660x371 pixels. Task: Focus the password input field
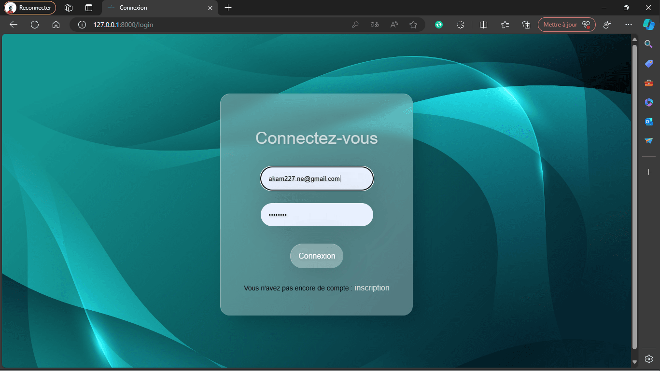[317, 215]
